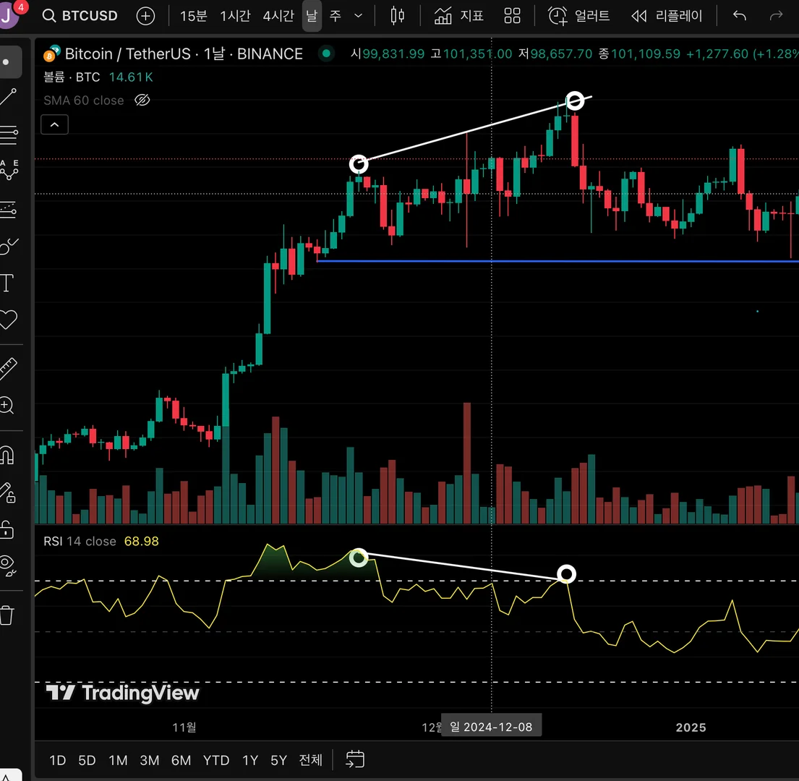Set range to 1D
Image resolution: width=799 pixels, height=781 pixels.
click(58, 760)
